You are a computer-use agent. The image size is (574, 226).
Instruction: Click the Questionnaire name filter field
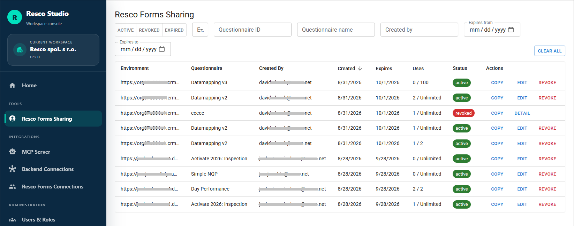(336, 30)
